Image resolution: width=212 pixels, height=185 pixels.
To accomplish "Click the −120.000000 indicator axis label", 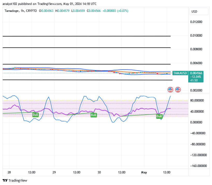I will pos(199,155).
